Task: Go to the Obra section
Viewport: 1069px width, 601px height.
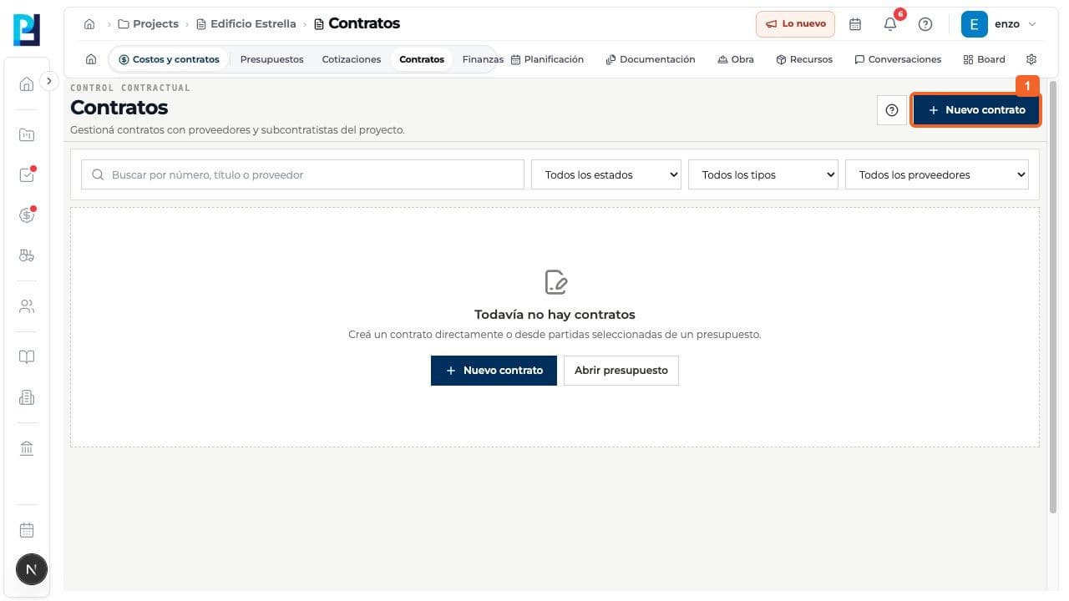Action: (736, 59)
